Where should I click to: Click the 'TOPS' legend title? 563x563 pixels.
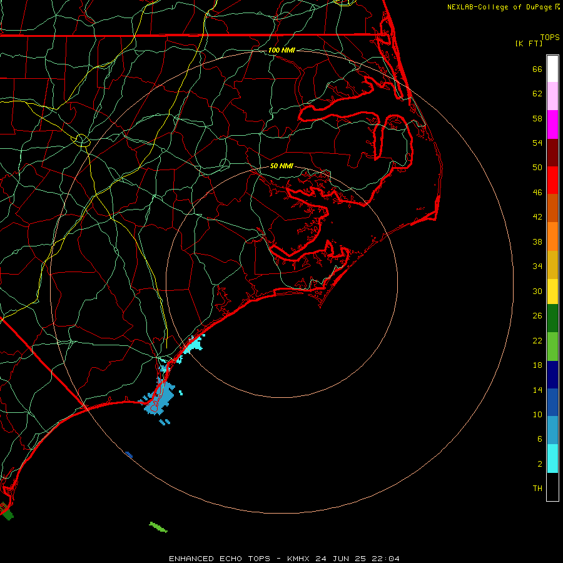tap(550, 37)
